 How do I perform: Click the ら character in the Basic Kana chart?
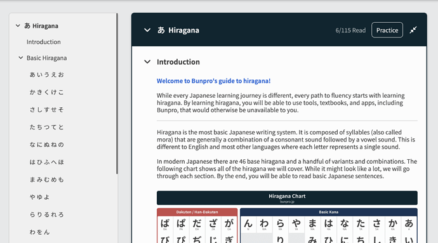280,223
